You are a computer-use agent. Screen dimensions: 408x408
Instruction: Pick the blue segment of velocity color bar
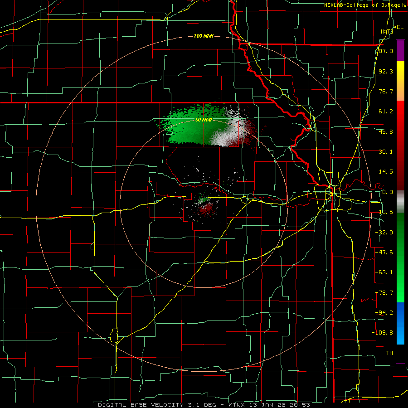400,323
